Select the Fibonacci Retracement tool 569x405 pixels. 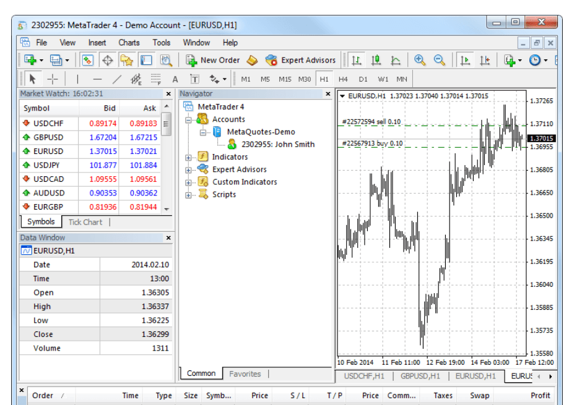coord(155,79)
